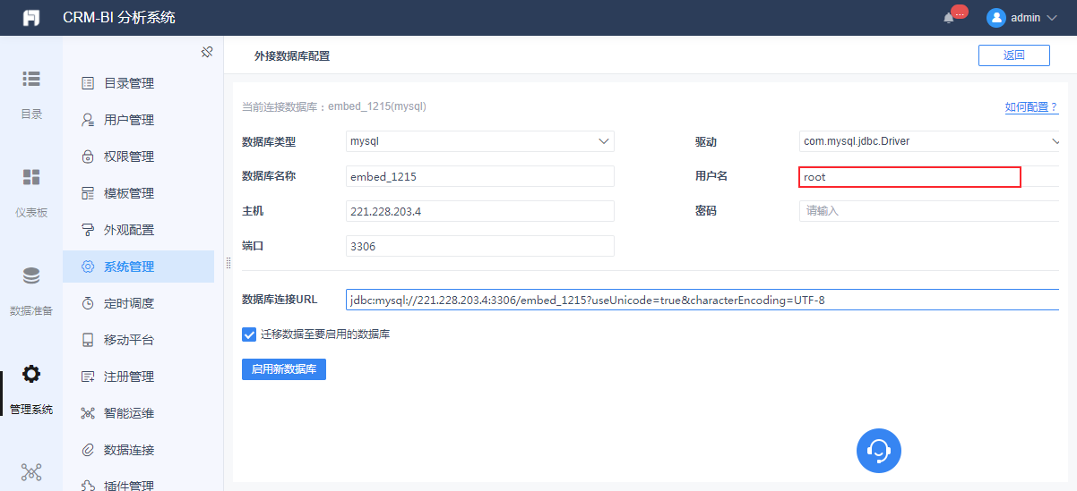Screen dimensions: 1077x491
Task: Open the customer support headset bubble
Action: click(879, 450)
